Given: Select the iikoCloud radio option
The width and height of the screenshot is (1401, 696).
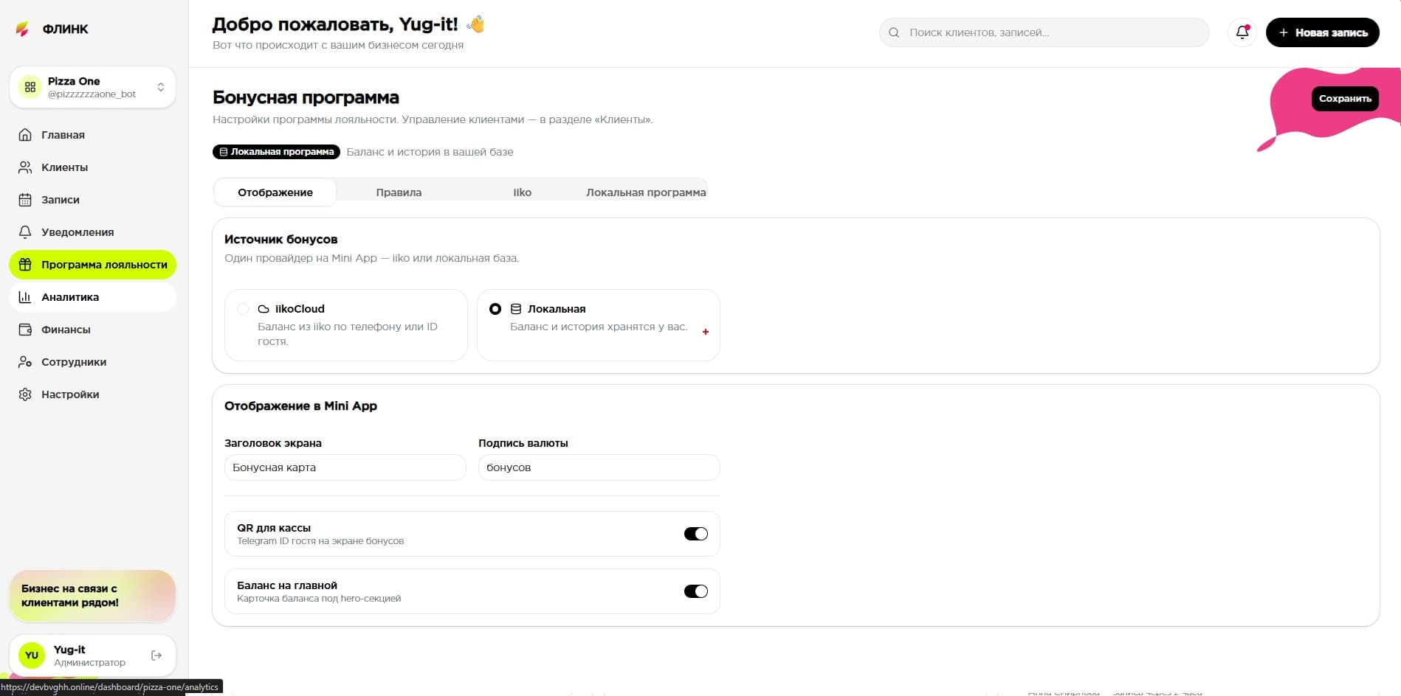Looking at the screenshot, I should pyautogui.click(x=243, y=309).
